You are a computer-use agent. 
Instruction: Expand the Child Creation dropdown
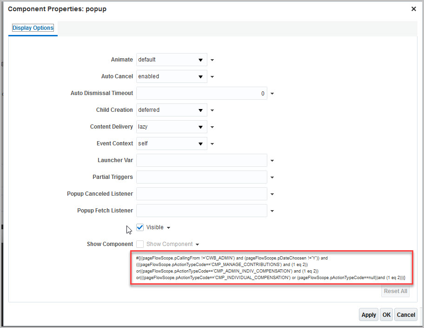pyautogui.click(x=200, y=110)
